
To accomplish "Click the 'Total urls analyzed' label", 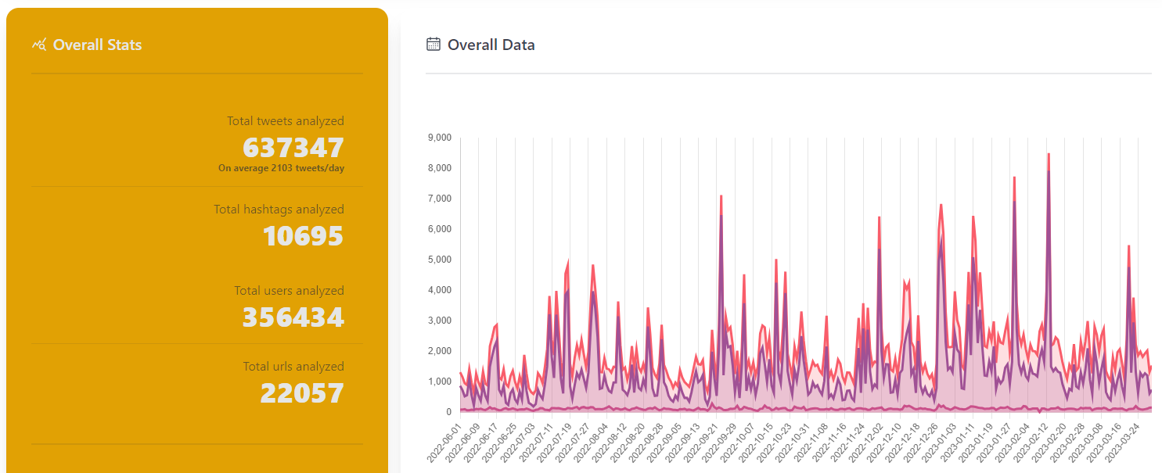I will point(293,367).
